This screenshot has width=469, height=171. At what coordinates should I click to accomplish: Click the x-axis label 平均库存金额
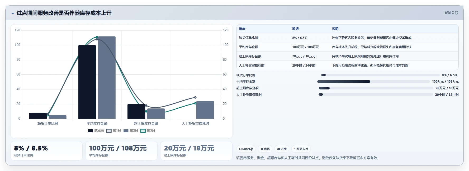97,123
